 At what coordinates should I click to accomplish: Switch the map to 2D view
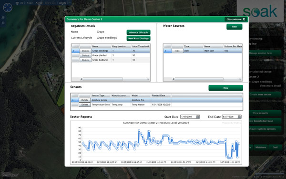click(17, 3)
